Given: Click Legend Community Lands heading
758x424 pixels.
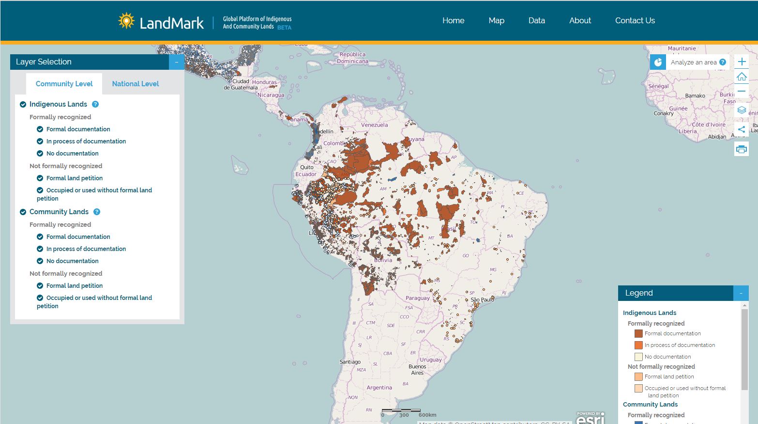Looking at the screenshot, I should point(650,404).
